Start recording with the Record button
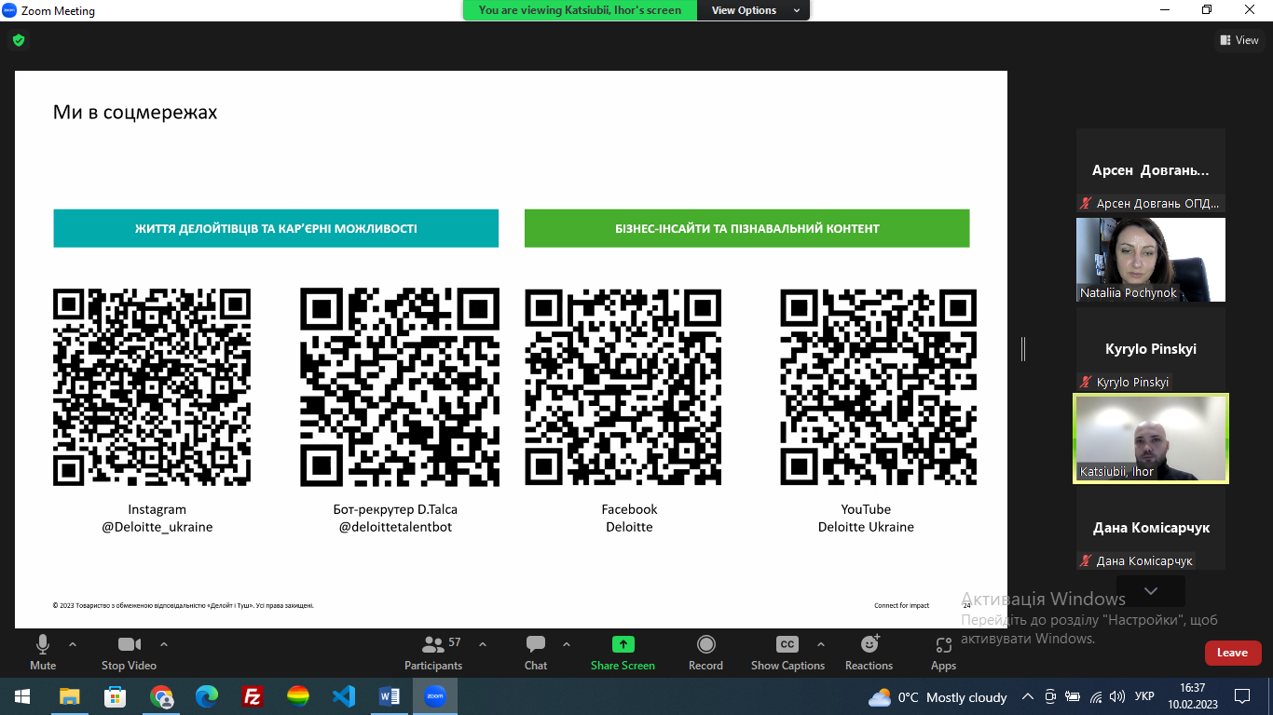Screen dimensions: 1273x715 [705, 652]
